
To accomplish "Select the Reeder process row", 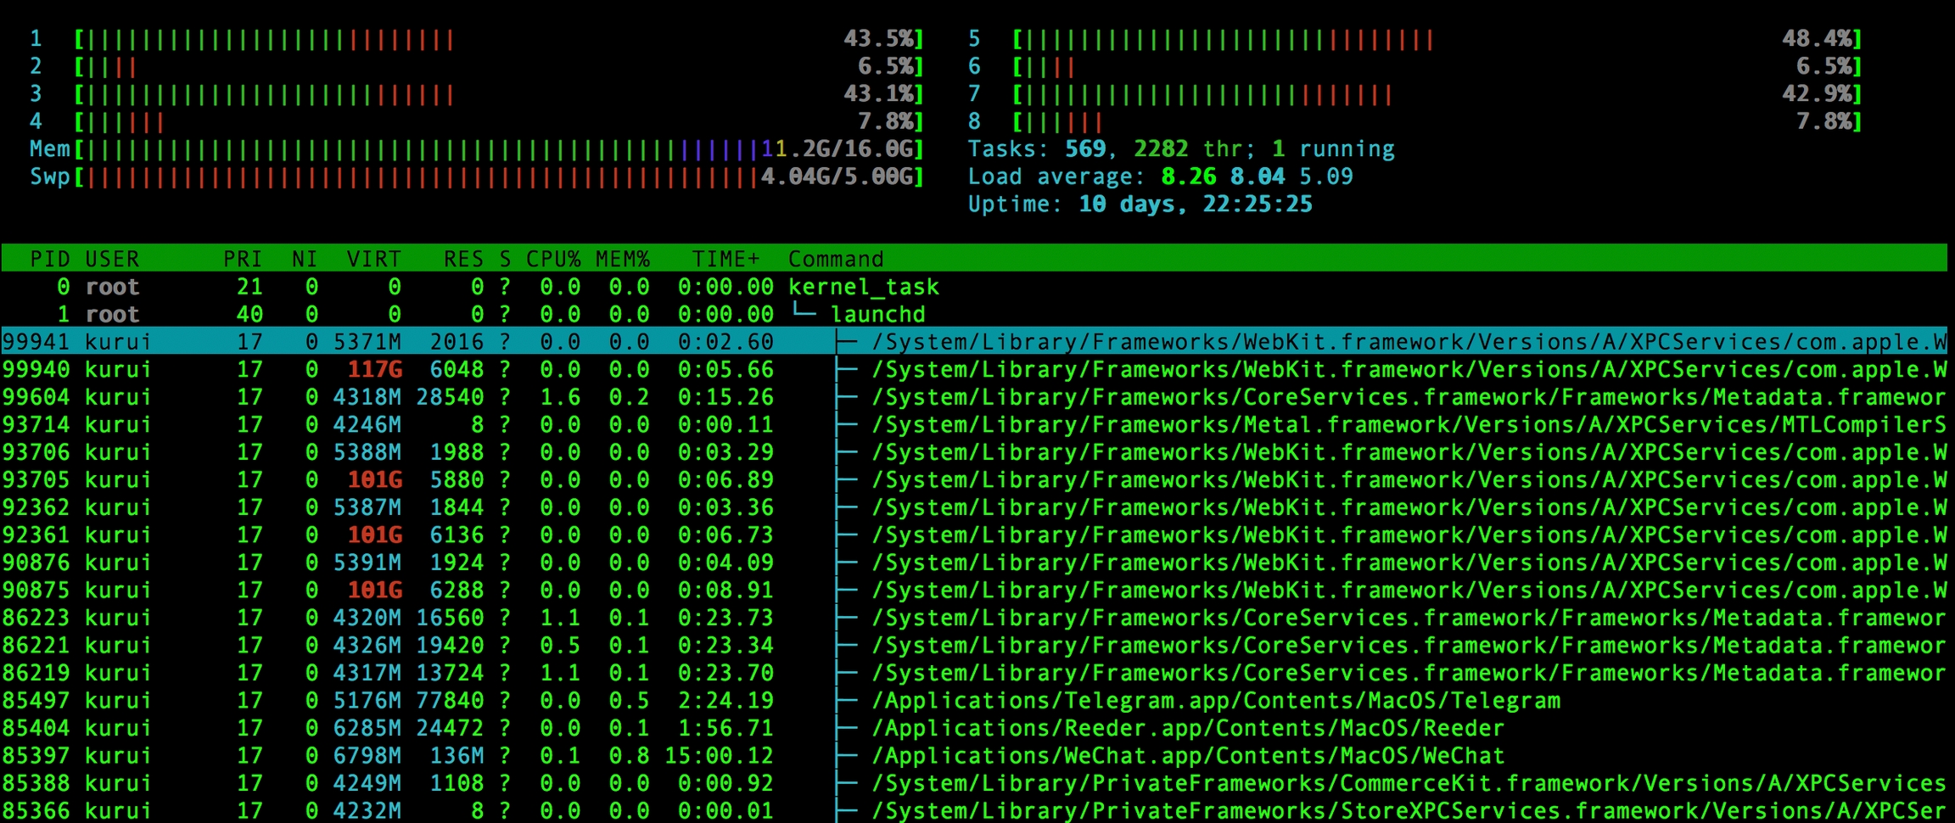I will [x=1188, y=728].
